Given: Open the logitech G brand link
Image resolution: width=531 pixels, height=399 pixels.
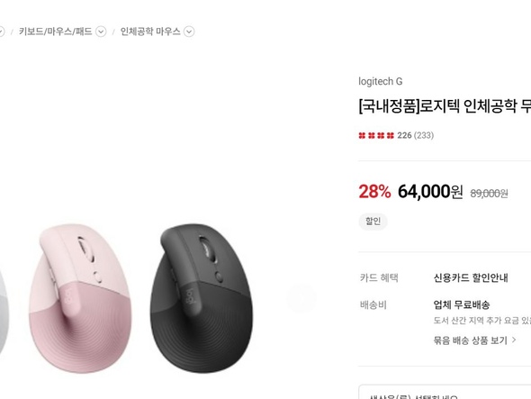Looking at the screenshot, I should pos(381,81).
